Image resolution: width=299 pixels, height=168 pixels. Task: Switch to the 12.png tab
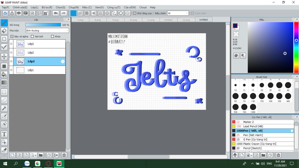[x=186, y=20]
